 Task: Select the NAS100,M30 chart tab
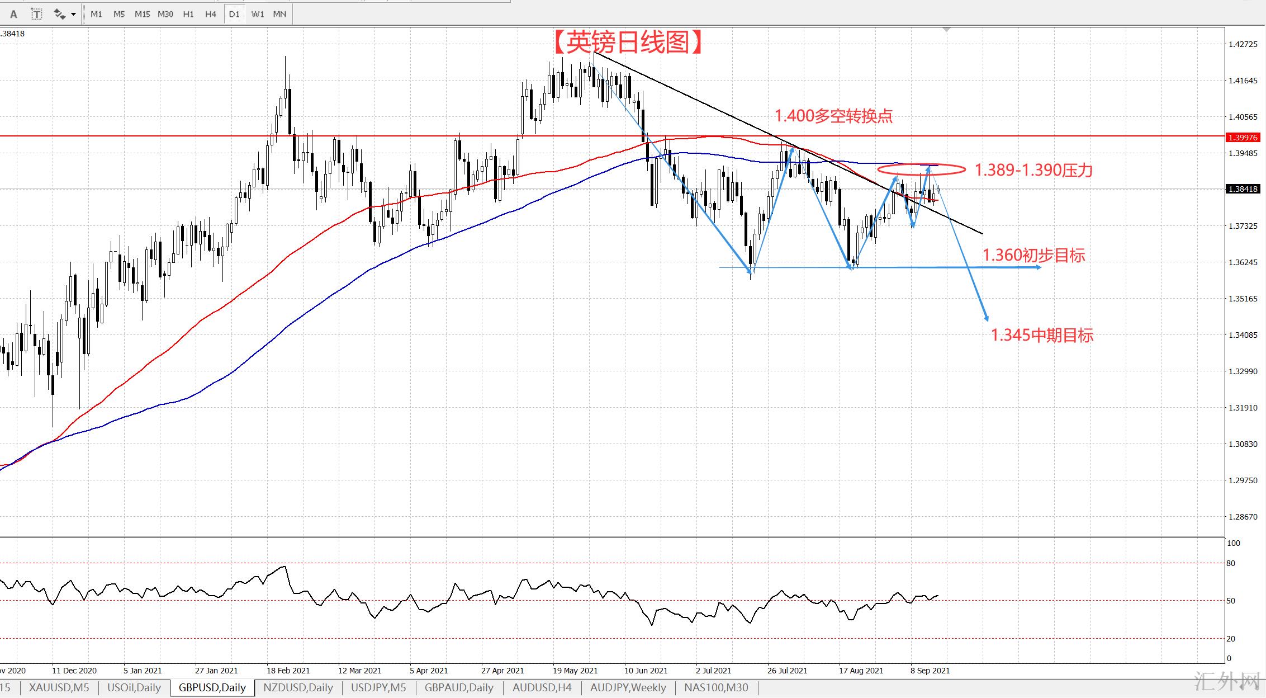[716, 687]
